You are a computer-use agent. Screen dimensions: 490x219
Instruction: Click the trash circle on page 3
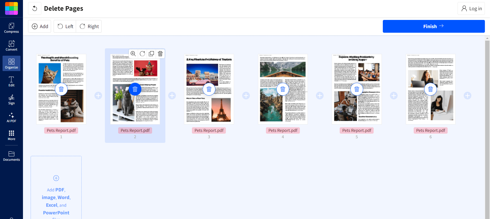pos(209,89)
